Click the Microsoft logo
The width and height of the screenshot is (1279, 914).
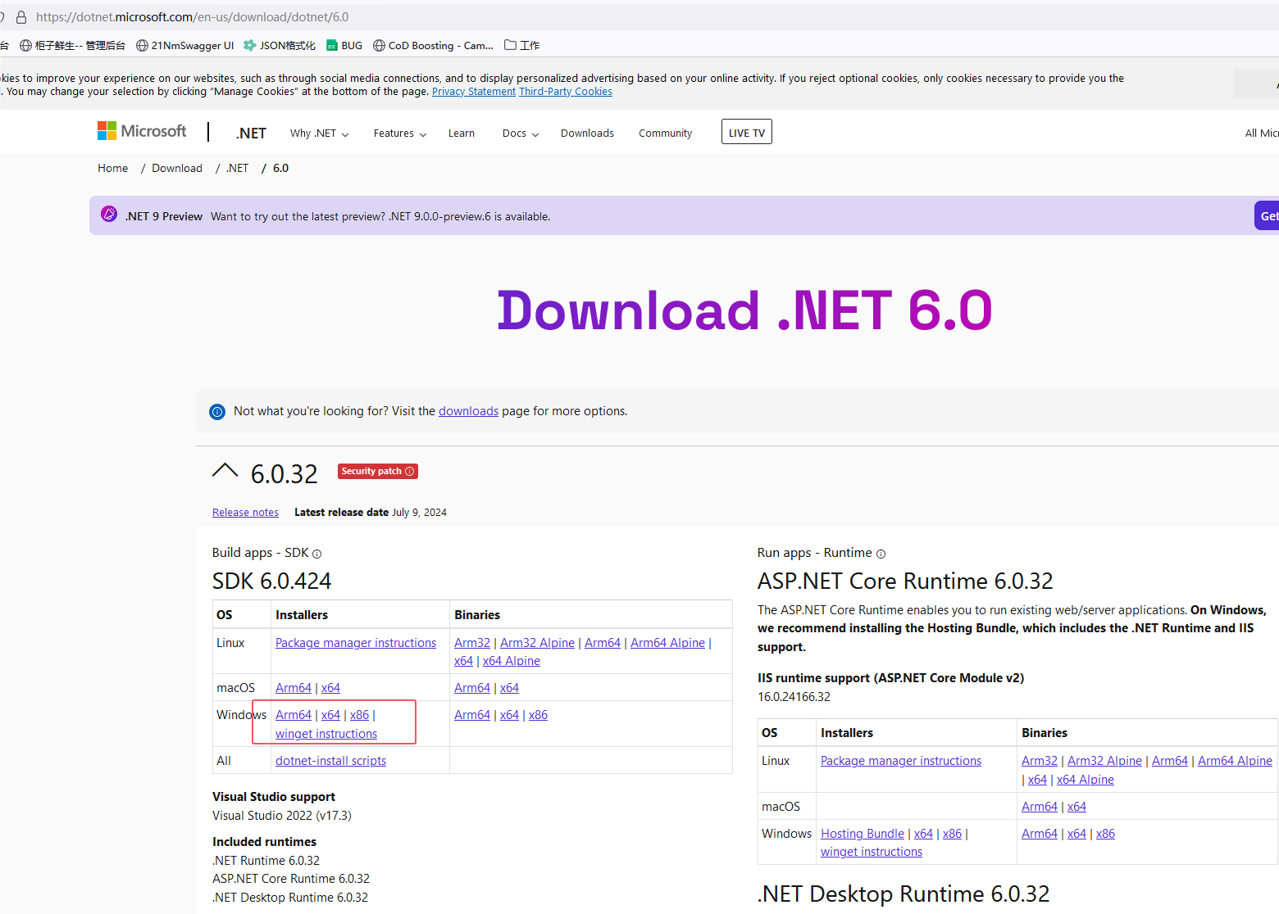[141, 130]
